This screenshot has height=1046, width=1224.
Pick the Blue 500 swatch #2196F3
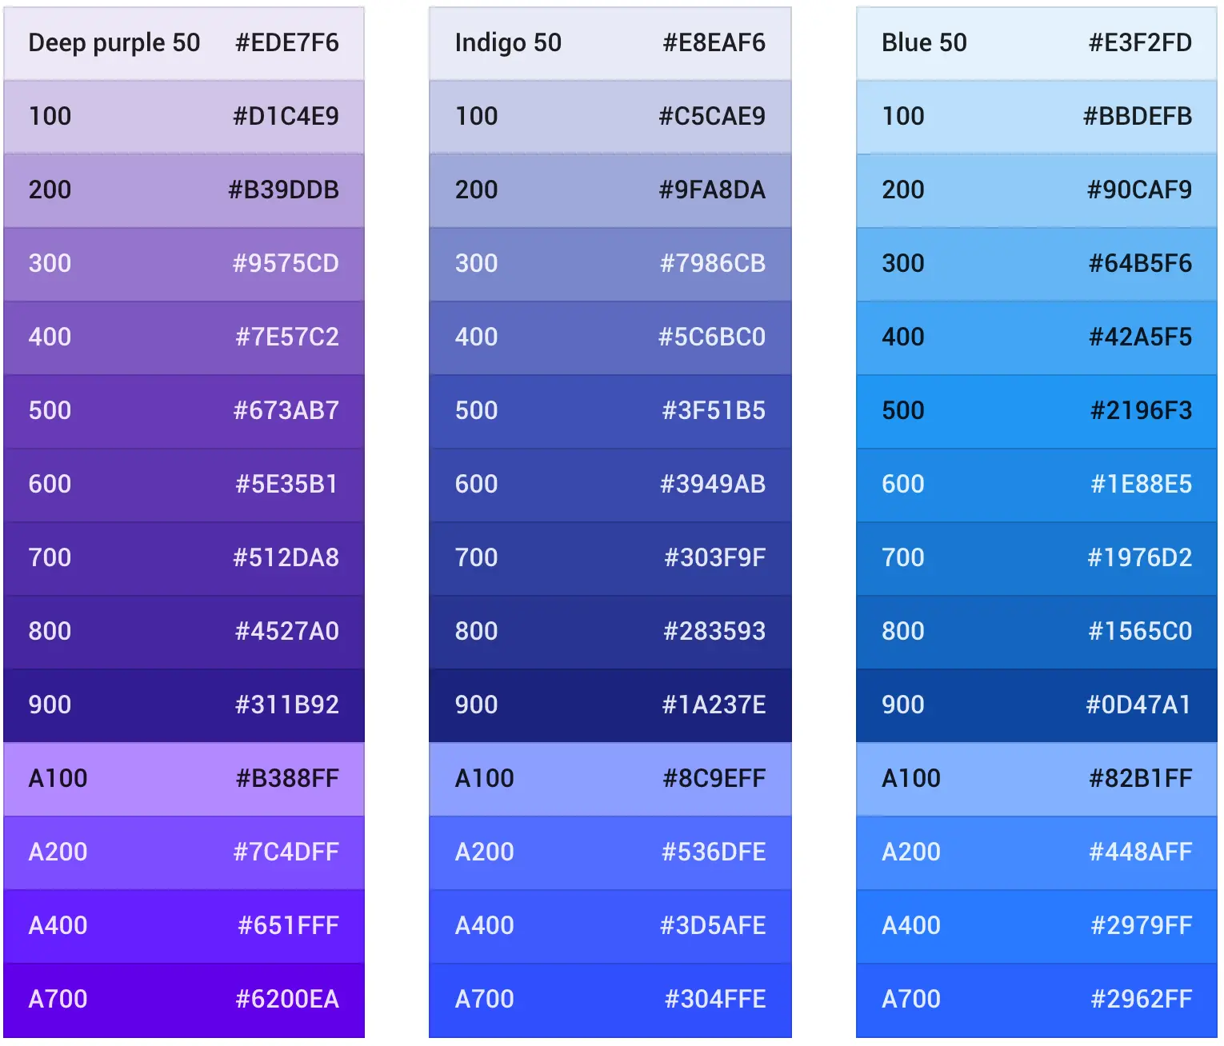pyautogui.click(x=1037, y=411)
